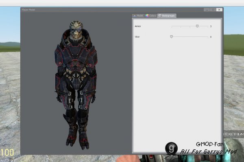Click the Armor label
The height and width of the screenshot is (162, 244).
[x=138, y=26]
